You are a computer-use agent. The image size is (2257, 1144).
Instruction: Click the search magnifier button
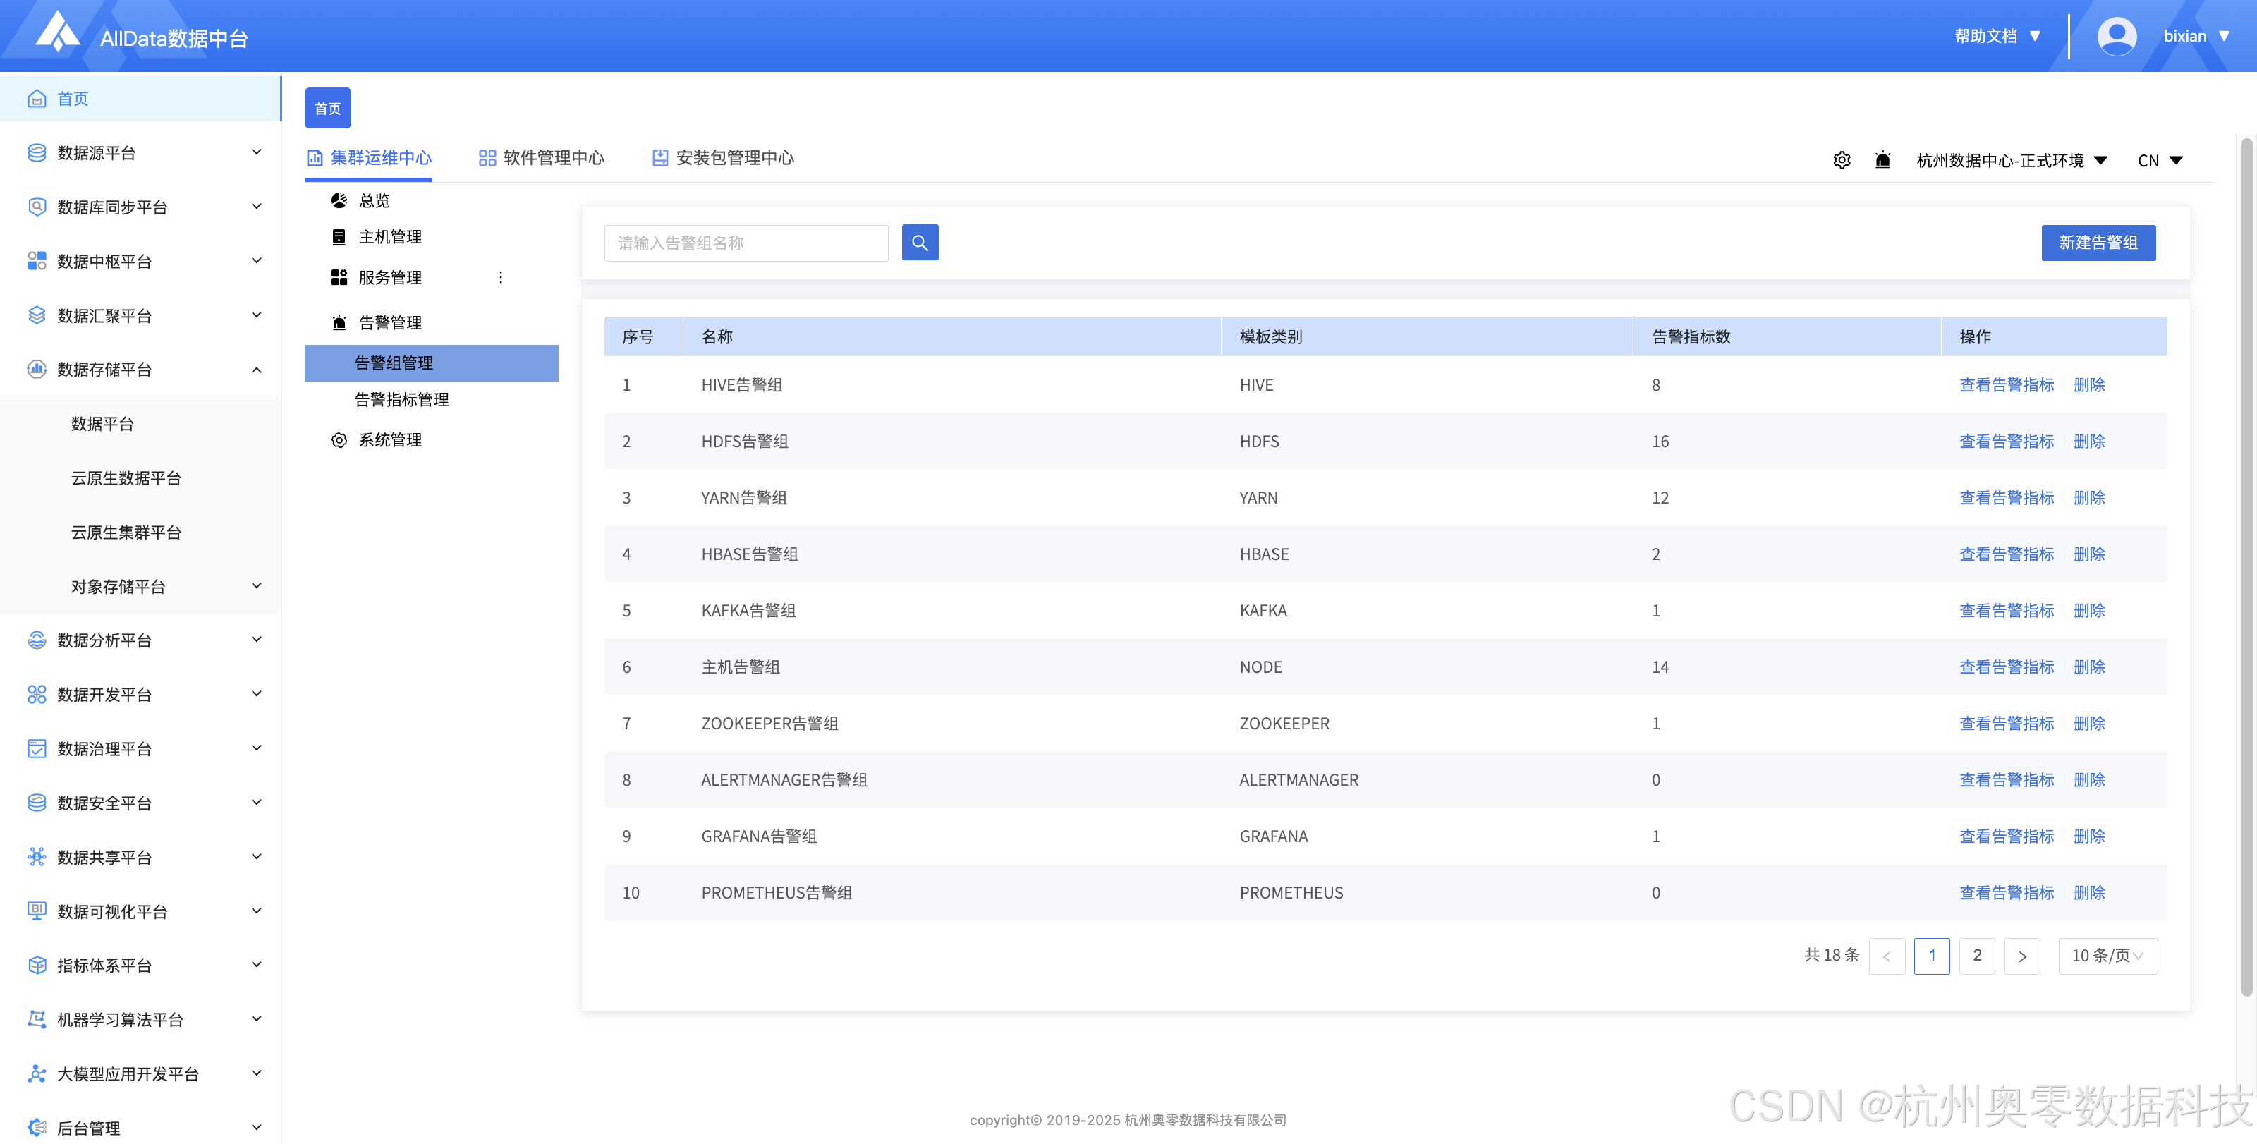point(919,243)
